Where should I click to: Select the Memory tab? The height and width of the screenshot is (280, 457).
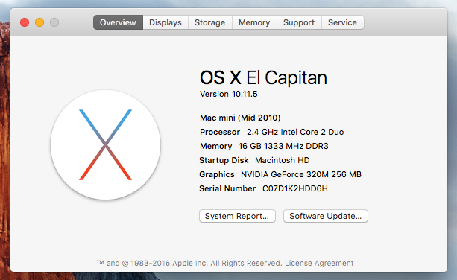pos(254,22)
